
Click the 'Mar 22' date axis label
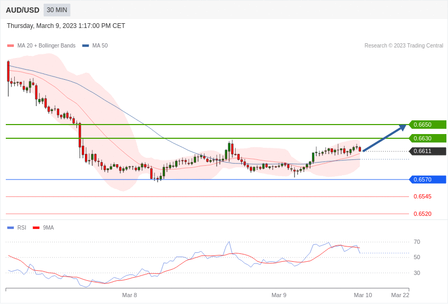[x=400, y=295]
